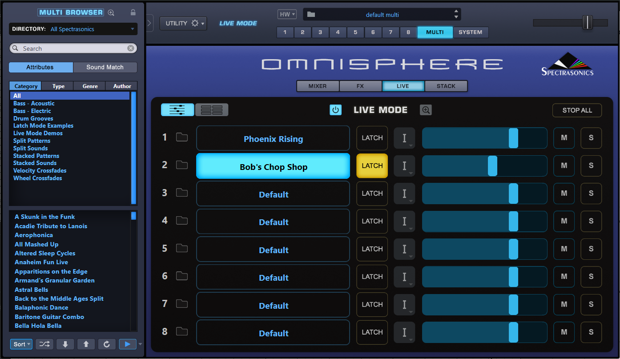Select the Astral Bells multi
The height and width of the screenshot is (359, 620).
click(31, 290)
